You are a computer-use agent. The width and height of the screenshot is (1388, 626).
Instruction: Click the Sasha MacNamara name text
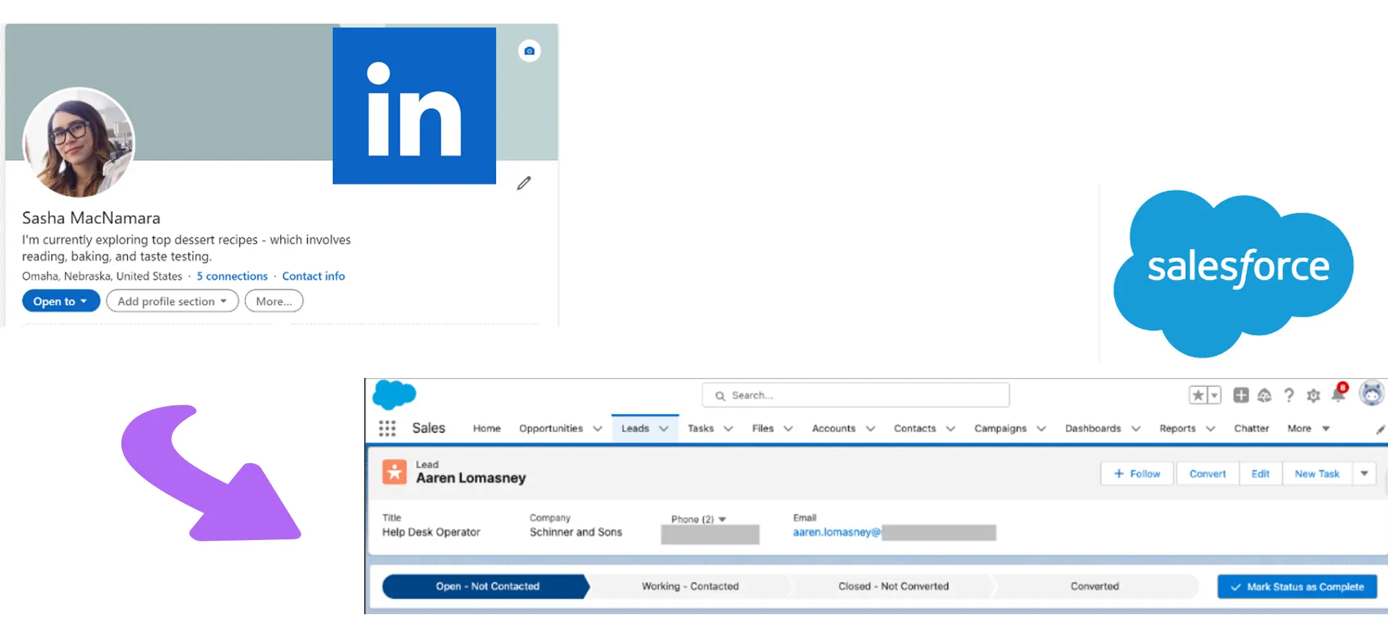(91, 218)
